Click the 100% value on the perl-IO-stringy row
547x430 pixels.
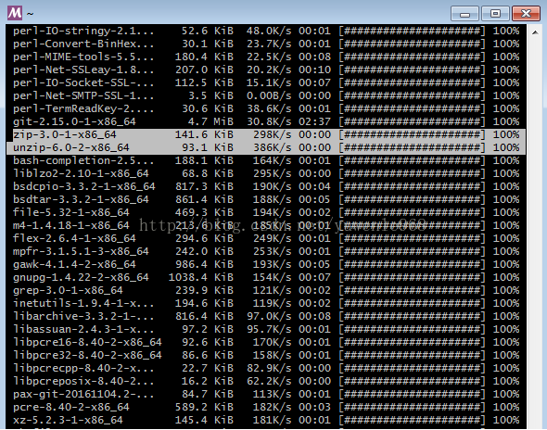click(x=506, y=31)
